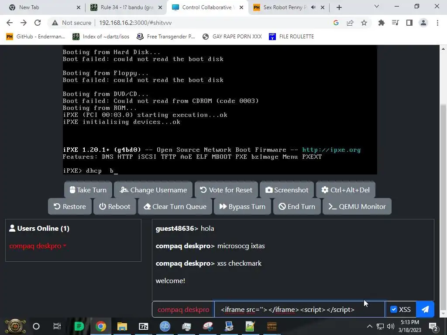Click the Restore button

(x=70, y=206)
